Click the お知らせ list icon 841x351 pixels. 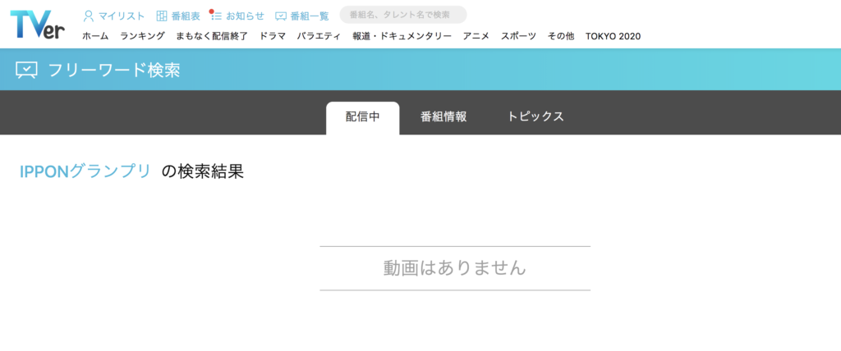click(x=216, y=16)
